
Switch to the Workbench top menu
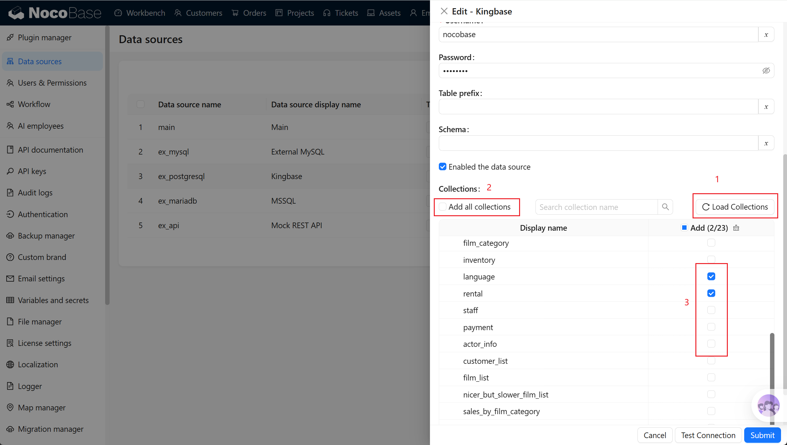[140, 13]
